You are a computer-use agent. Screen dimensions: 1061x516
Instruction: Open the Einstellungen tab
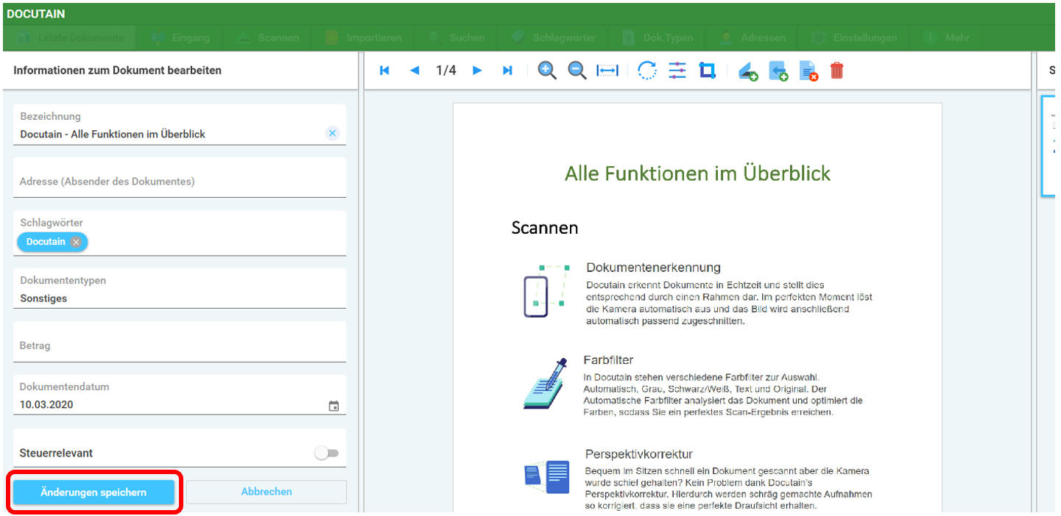pyautogui.click(x=854, y=37)
